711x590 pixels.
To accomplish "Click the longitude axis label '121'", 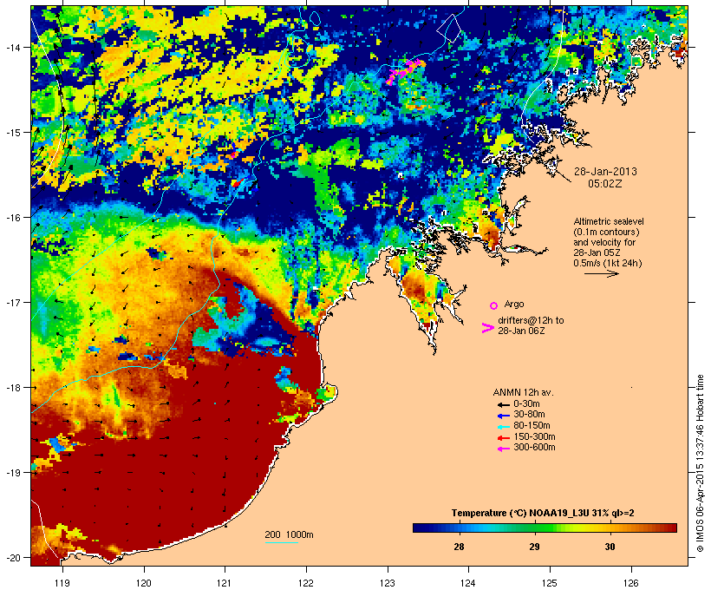I will [225, 583].
